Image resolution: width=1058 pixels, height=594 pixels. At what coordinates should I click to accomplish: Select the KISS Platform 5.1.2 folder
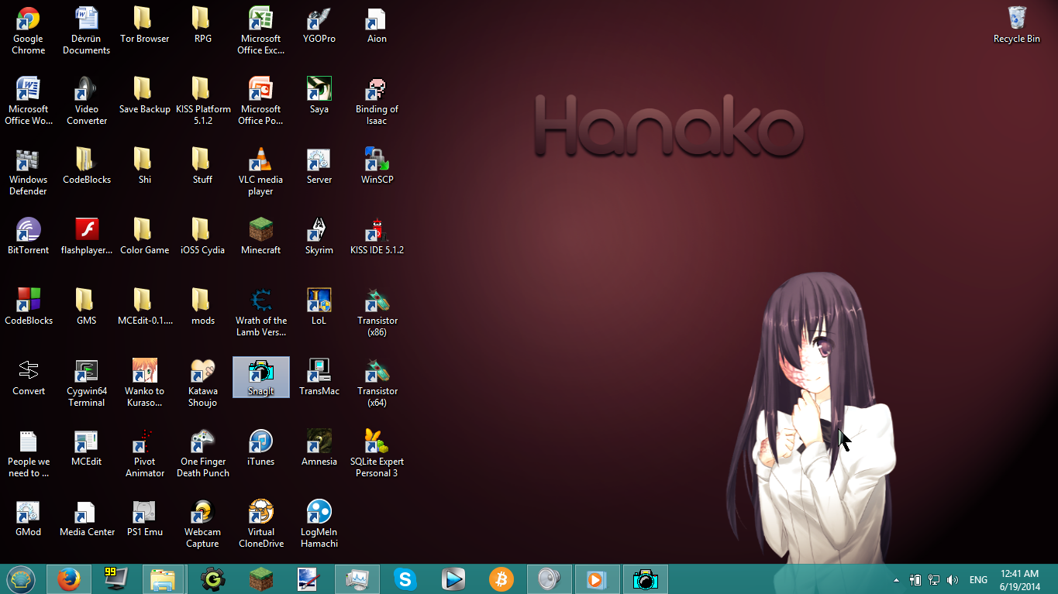point(203,101)
